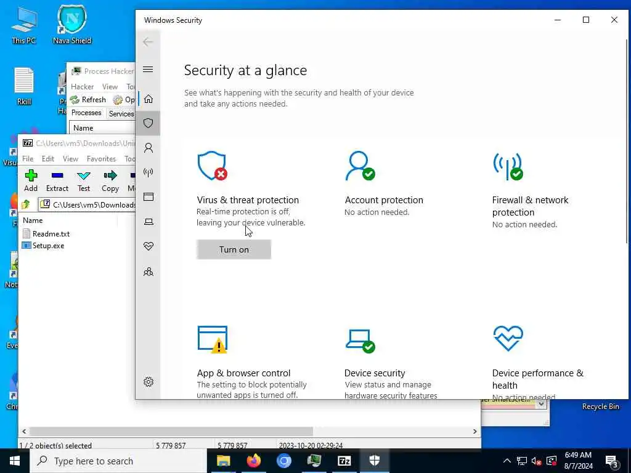The image size is (631, 473).
Task: Open the Hacker menu in Process Hacker
Action: click(x=83, y=86)
